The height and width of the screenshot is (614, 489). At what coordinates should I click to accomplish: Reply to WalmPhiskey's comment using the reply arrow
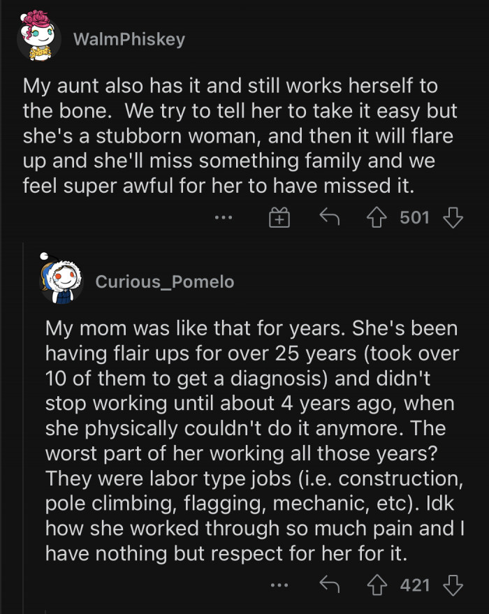tap(328, 217)
